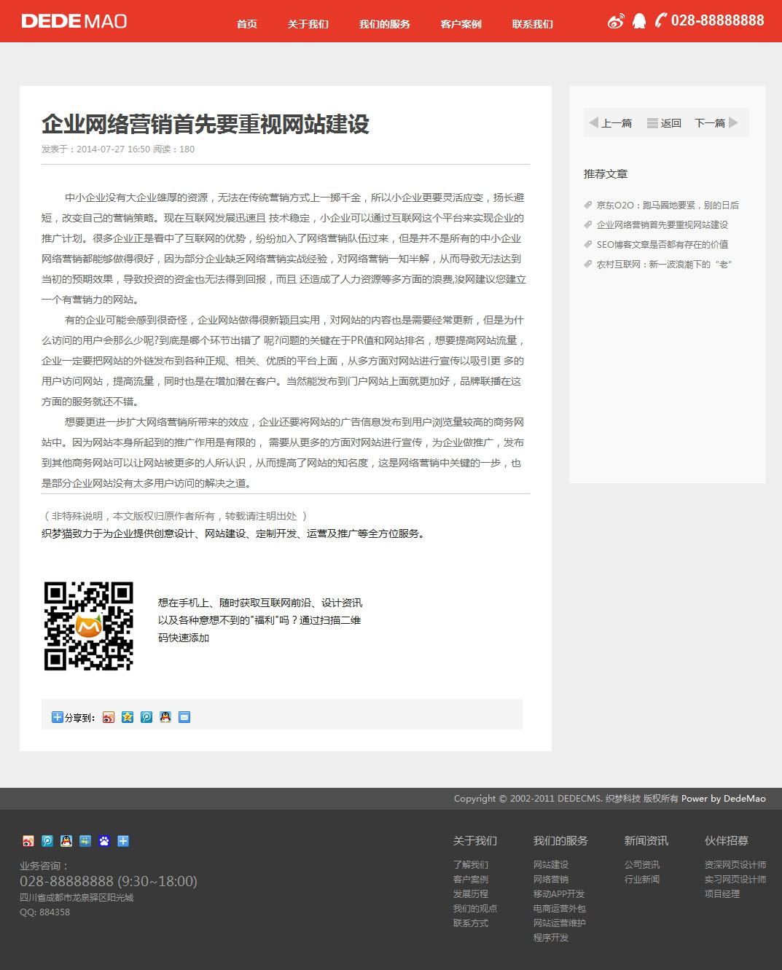Share to Weibo in the article share bar
The width and height of the screenshot is (782, 970).
click(x=109, y=717)
